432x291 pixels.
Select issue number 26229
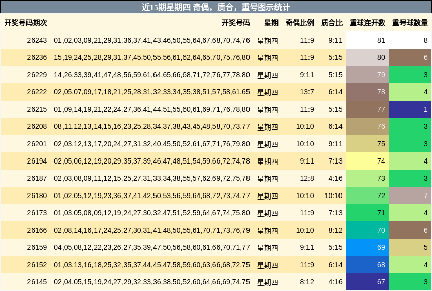click(37, 75)
